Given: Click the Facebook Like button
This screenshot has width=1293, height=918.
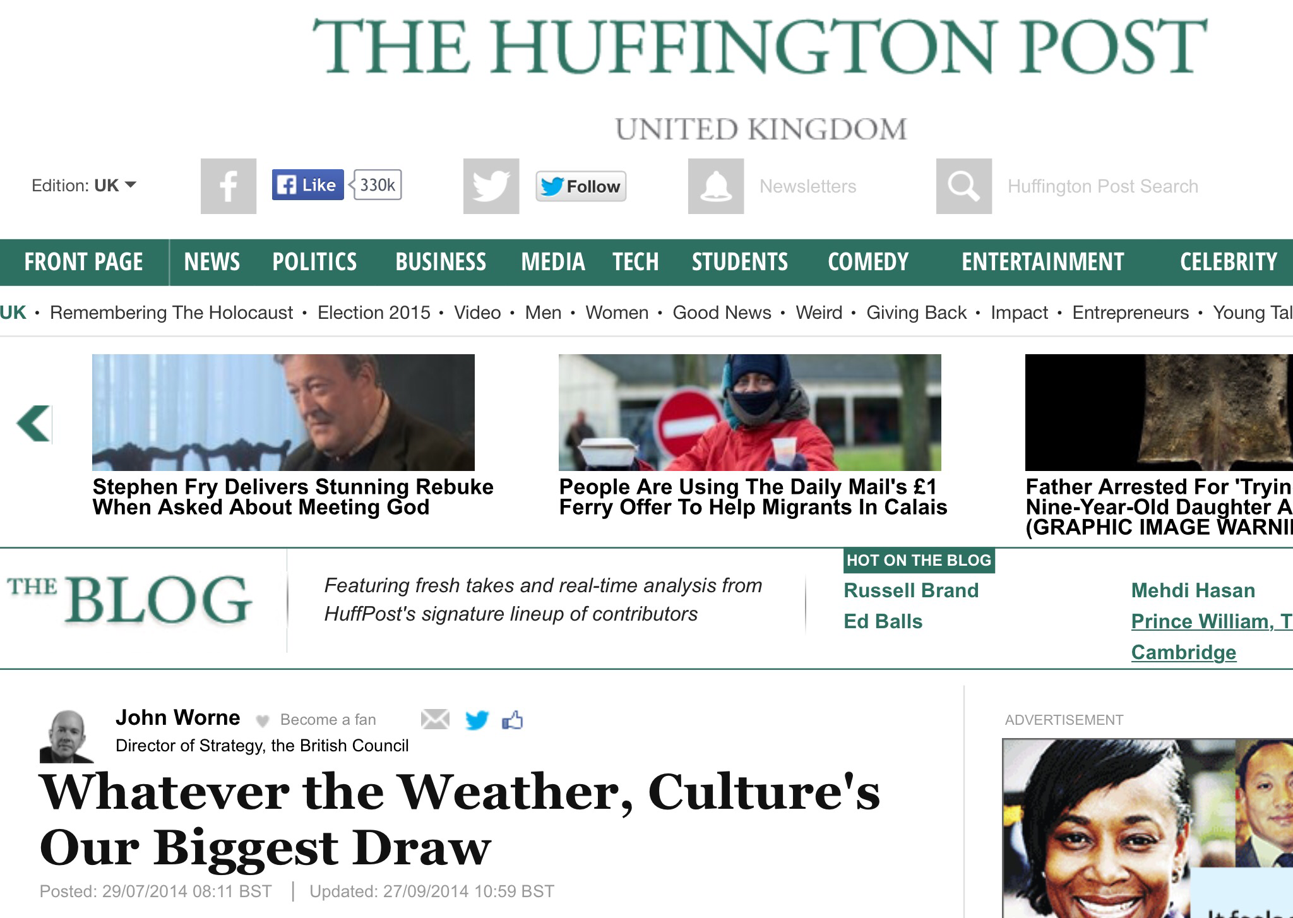Looking at the screenshot, I should point(307,185).
